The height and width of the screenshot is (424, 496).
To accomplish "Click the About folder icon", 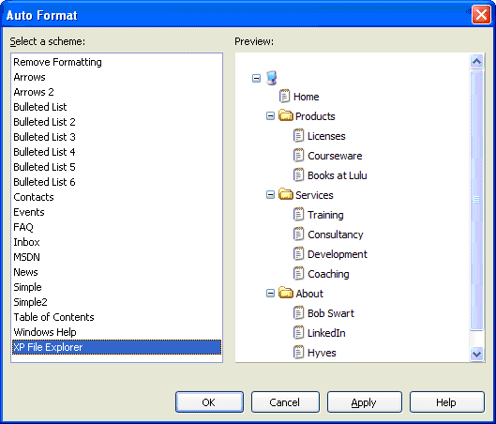I will coord(286,293).
